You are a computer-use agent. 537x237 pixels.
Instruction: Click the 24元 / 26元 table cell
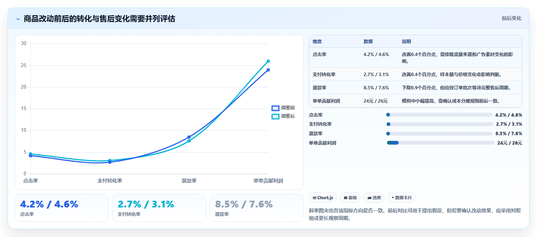click(x=376, y=101)
